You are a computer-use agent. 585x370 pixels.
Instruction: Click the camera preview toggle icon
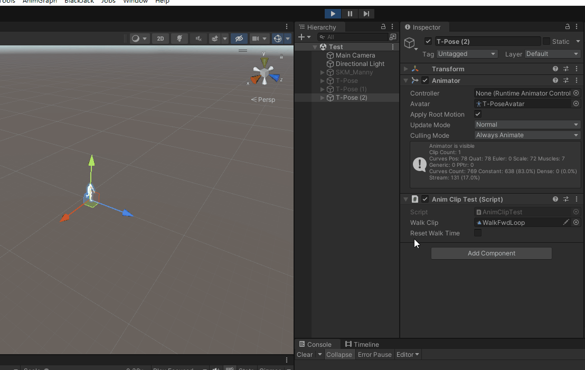pyautogui.click(x=257, y=38)
